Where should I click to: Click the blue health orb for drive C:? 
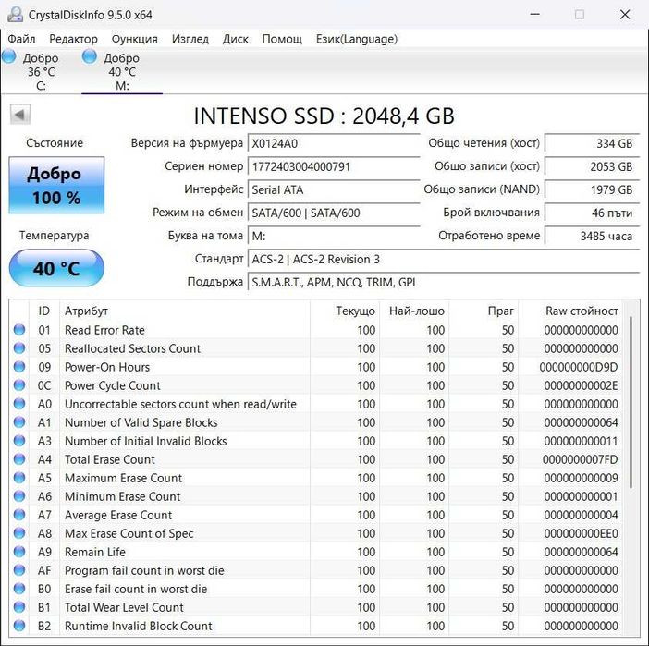9,56
